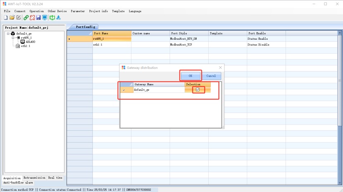Open project with the folder icon

[x=12, y=17]
